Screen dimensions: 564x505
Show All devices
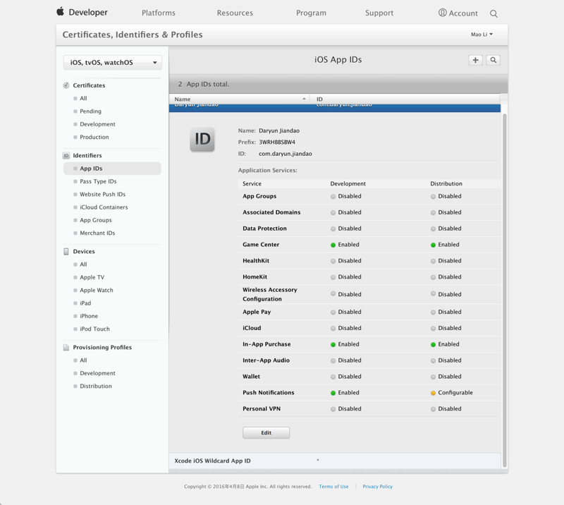tap(83, 264)
